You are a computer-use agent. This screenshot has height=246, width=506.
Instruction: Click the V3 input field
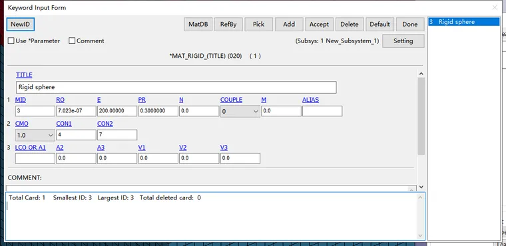pyautogui.click(x=240, y=158)
